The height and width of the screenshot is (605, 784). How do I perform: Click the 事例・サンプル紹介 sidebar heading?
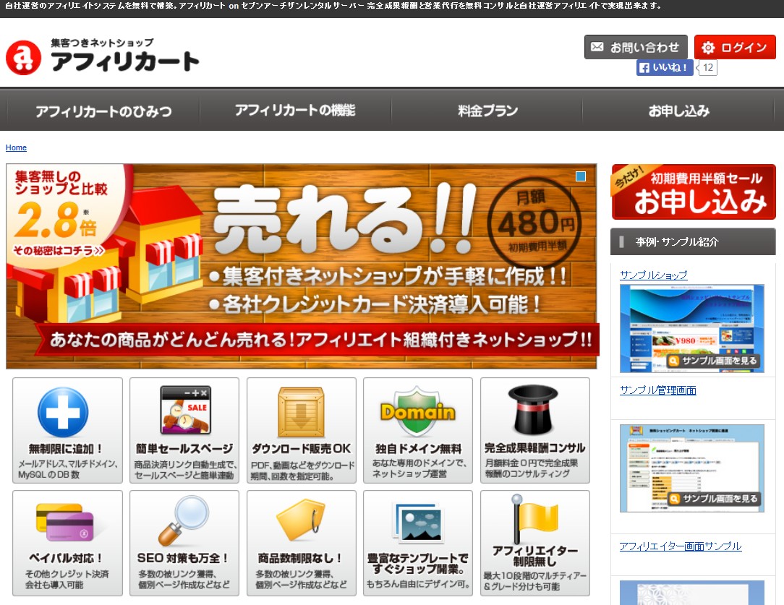tap(693, 242)
